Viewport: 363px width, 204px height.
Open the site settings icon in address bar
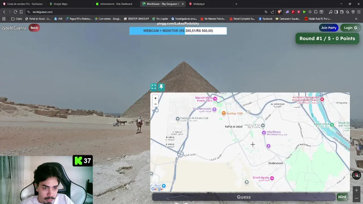coord(28,12)
